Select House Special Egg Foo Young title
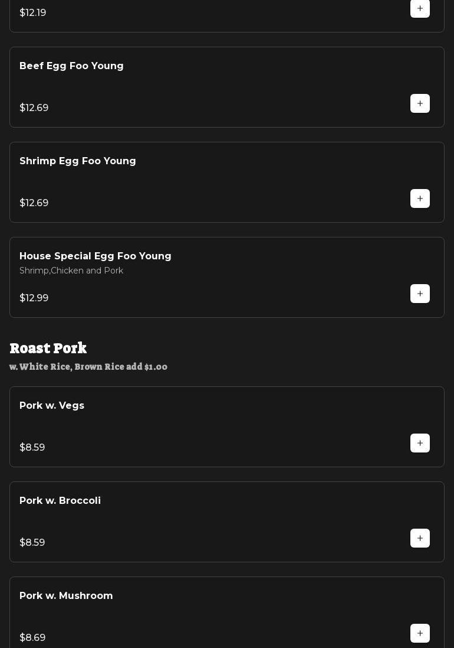454x648 pixels. [x=95, y=256]
